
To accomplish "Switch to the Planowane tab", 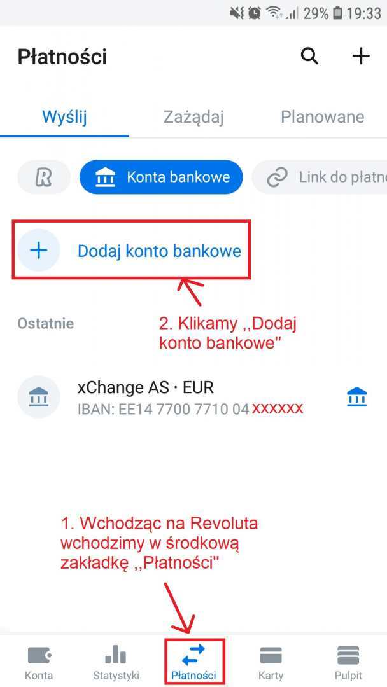I will click(323, 117).
